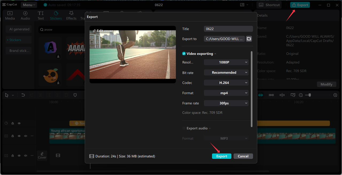Screen dimensions: 342x175
Task: Select the pointer tool in timeline
Action: pos(7,95)
